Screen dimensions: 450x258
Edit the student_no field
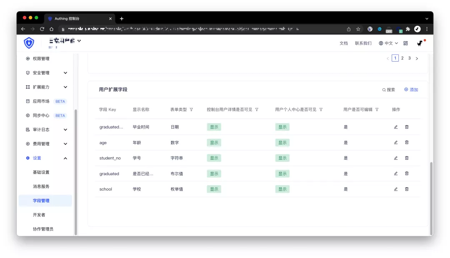396,158
